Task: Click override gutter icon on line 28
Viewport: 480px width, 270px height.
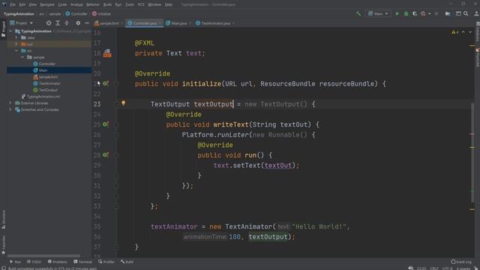Action: tap(105, 155)
